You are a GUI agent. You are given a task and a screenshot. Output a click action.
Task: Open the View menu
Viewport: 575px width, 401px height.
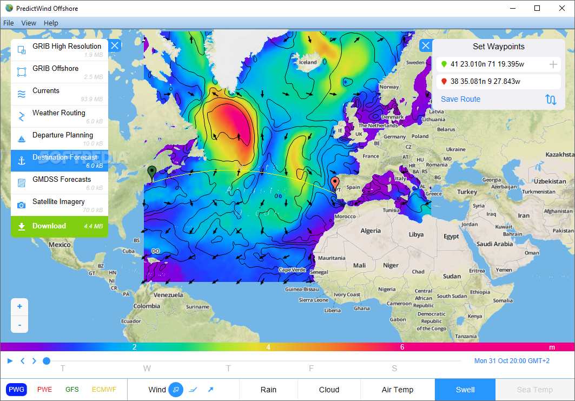(x=29, y=23)
